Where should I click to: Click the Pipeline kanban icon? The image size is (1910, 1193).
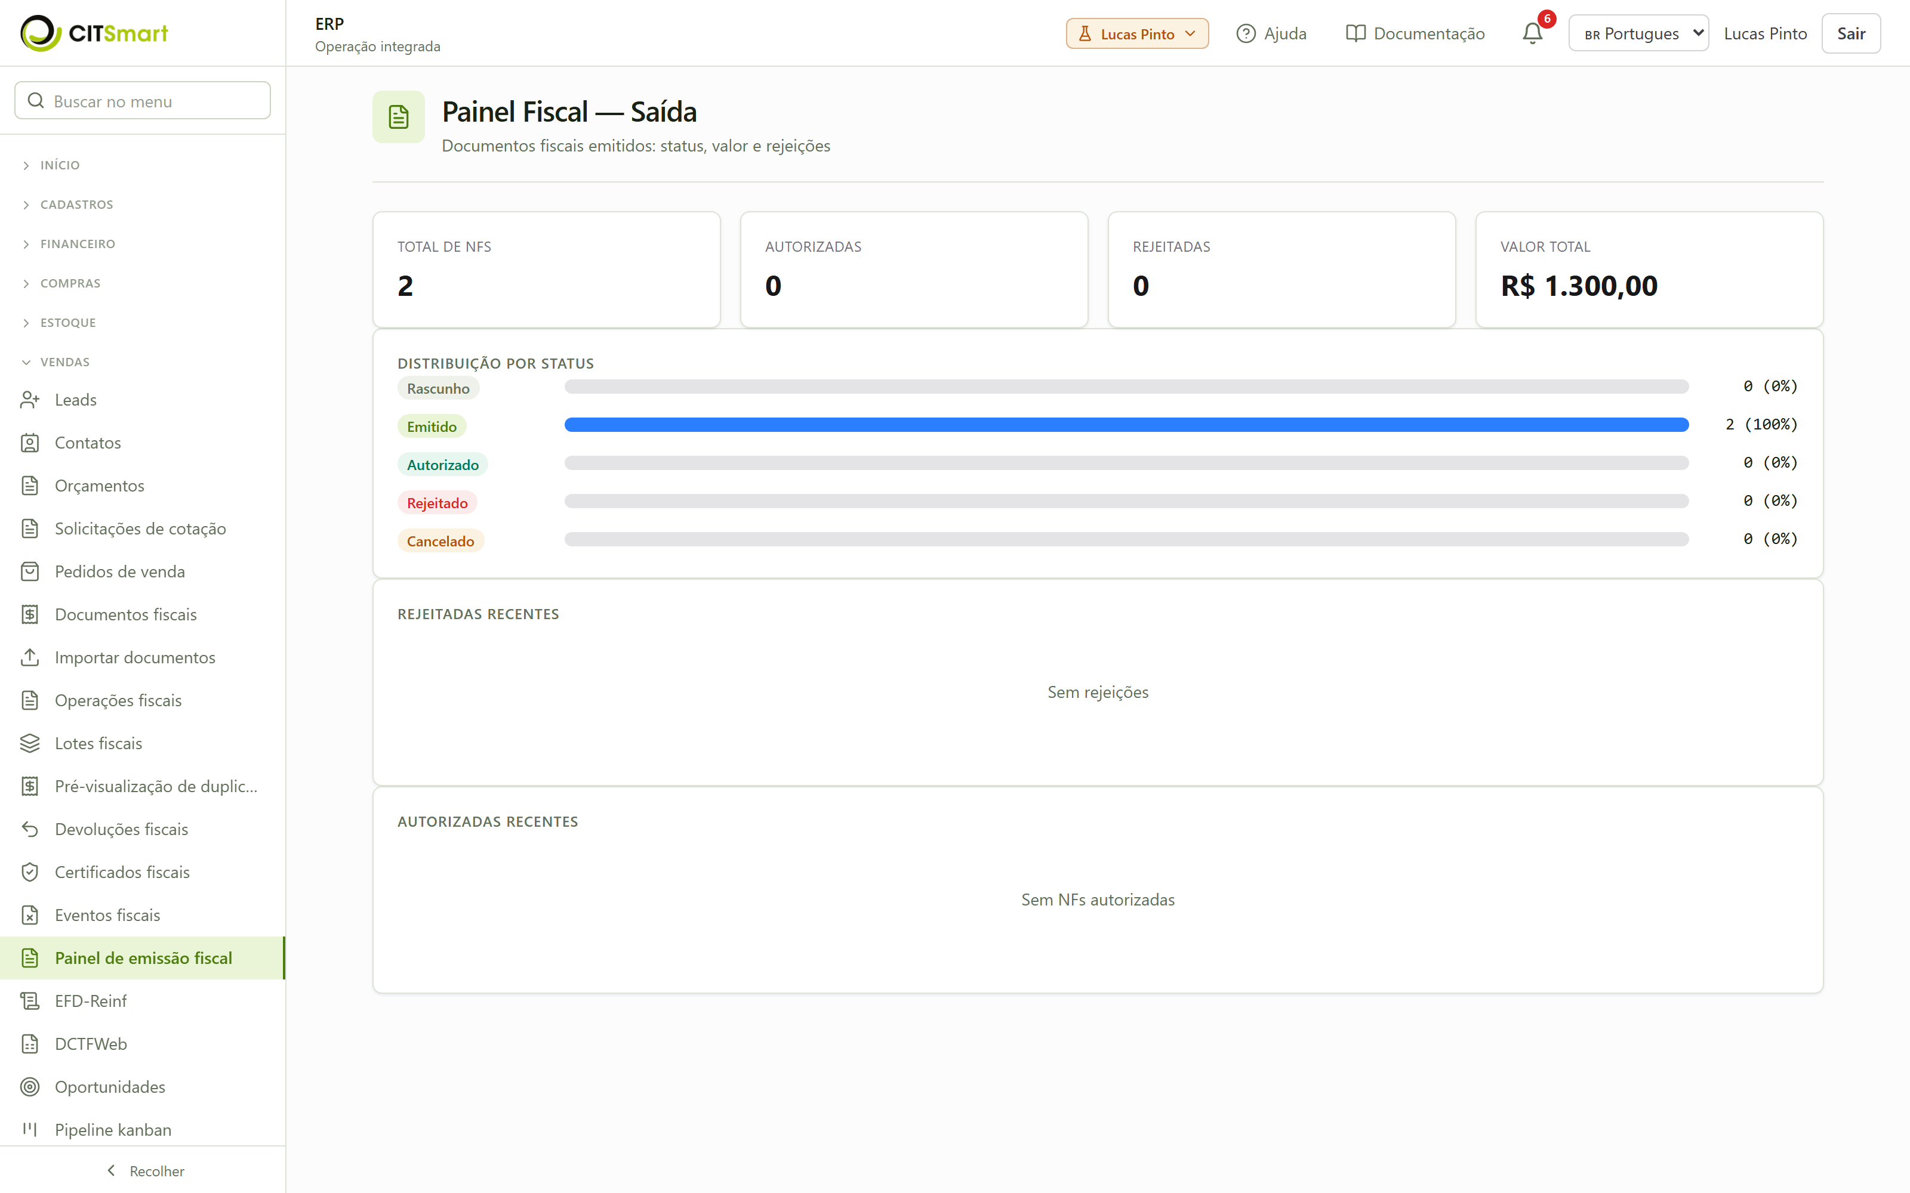coord(30,1130)
